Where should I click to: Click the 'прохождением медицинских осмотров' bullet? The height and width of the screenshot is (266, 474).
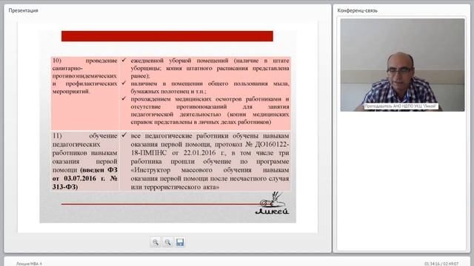[210, 110]
